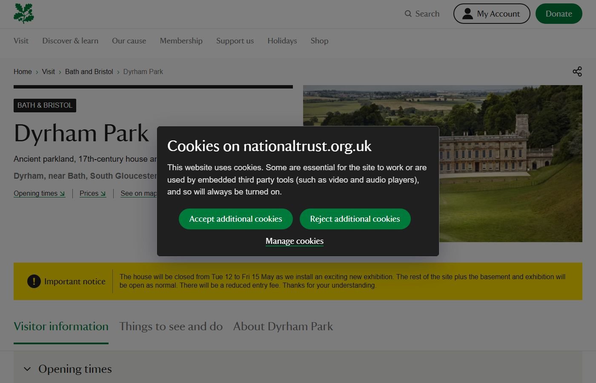
Task: Expand the Opening times accordion
Action: [298, 369]
